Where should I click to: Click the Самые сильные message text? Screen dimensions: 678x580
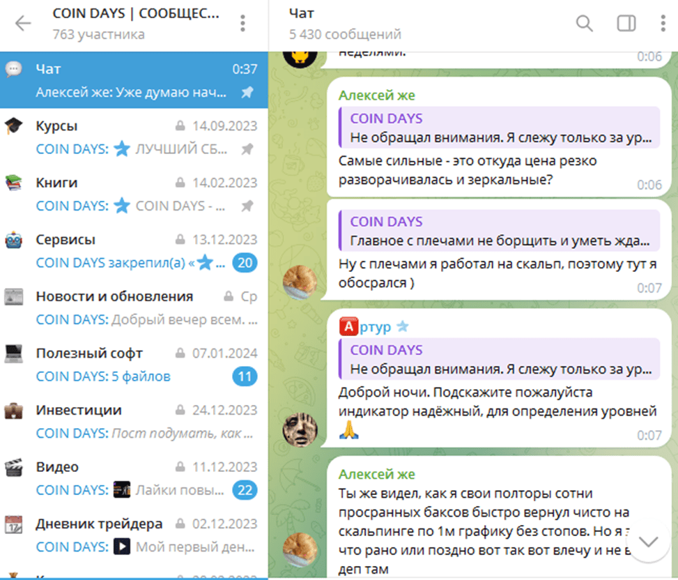point(468,170)
